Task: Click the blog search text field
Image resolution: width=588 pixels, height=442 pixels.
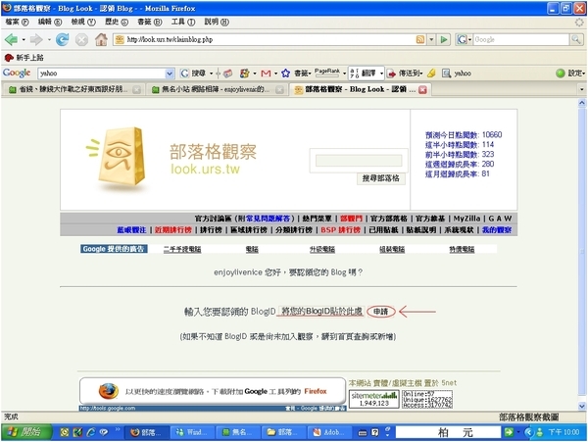Action: (x=359, y=161)
